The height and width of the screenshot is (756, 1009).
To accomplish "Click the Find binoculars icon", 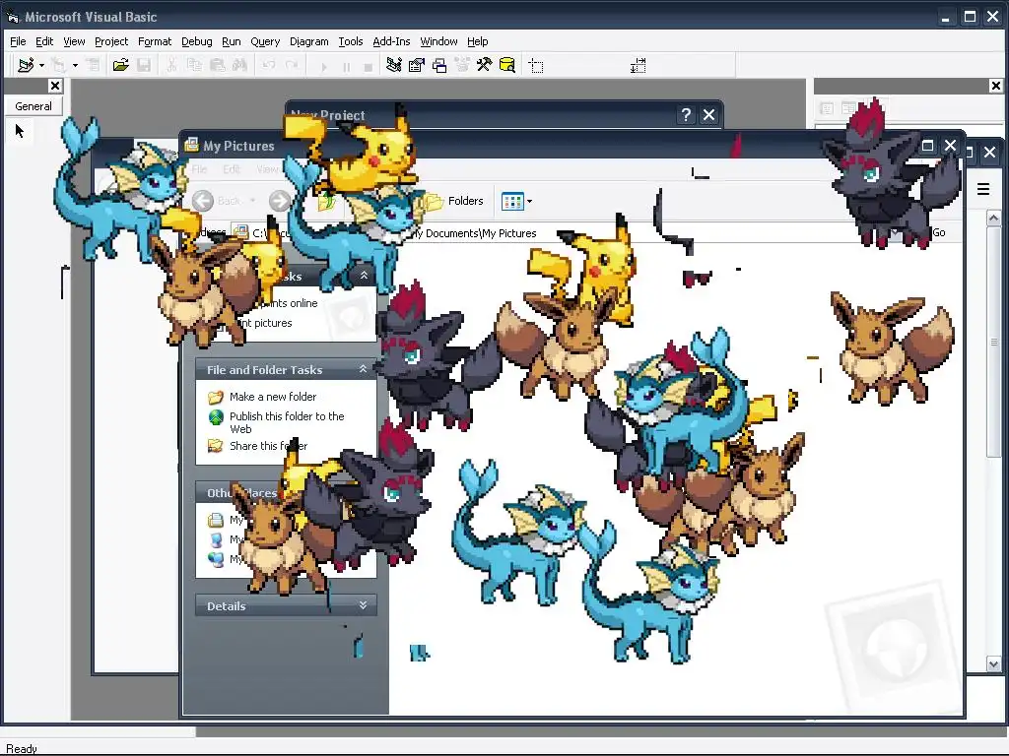I will click(x=239, y=65).
